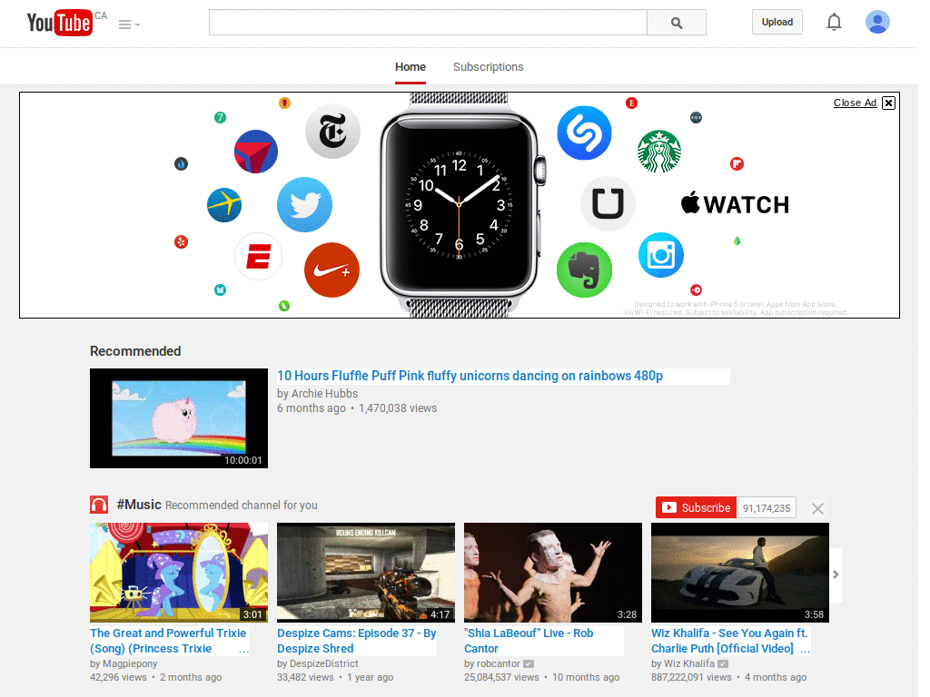Click the 91,174,235 subscriber count

pyautogui.click(x=767, y=508)
